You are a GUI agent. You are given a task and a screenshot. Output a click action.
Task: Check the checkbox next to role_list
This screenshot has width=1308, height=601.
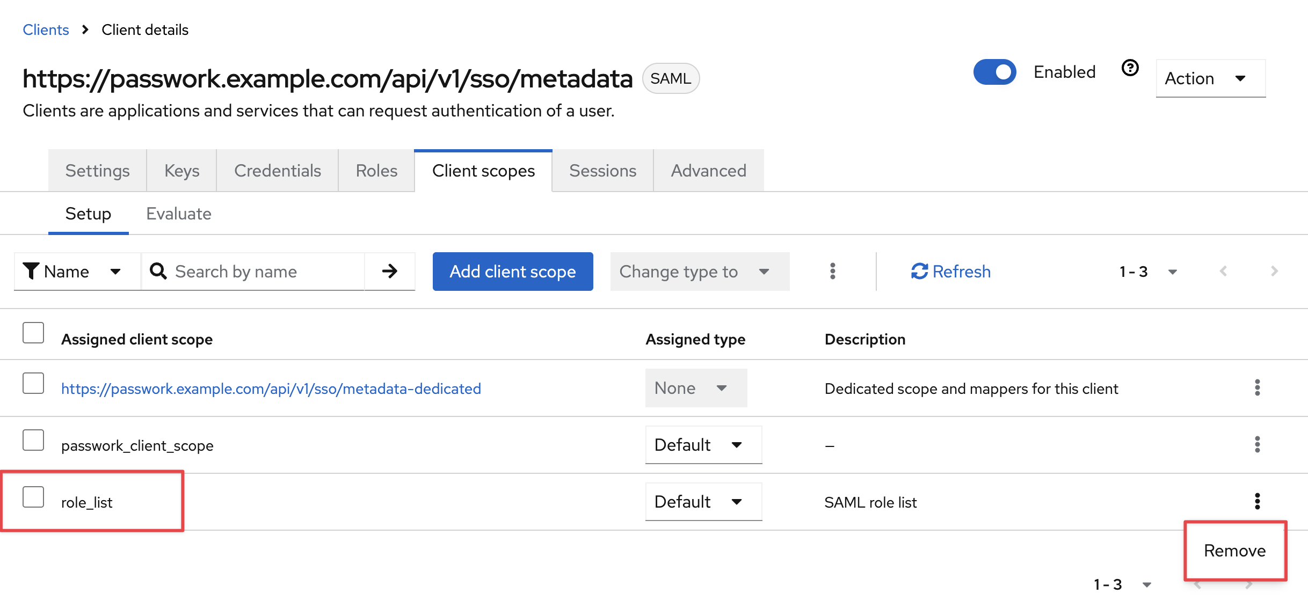[33, 497]
